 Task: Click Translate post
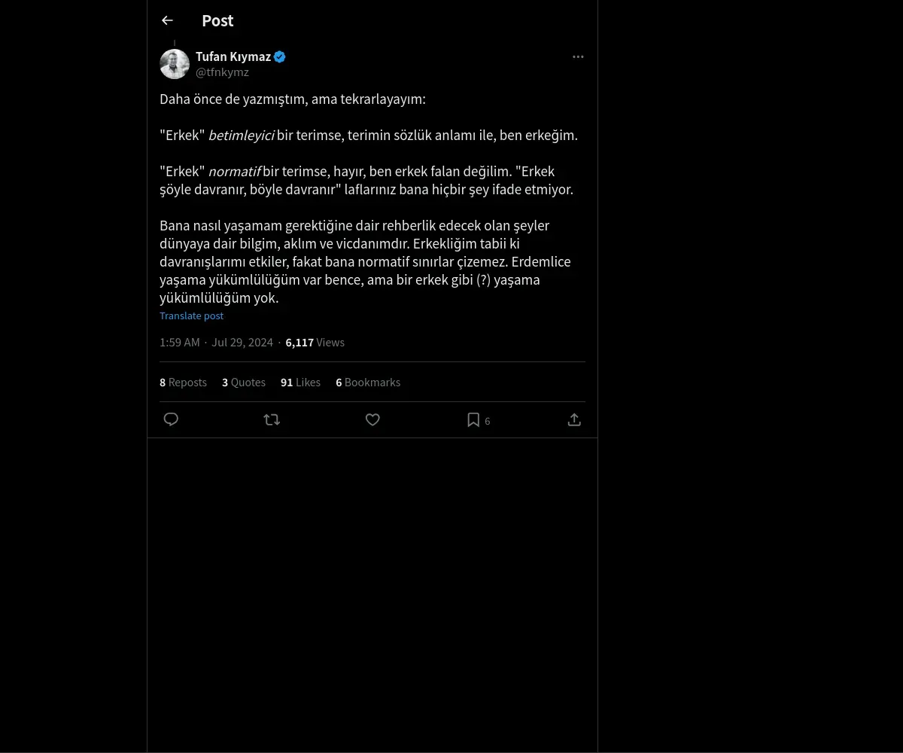click(x=191, y=316)
